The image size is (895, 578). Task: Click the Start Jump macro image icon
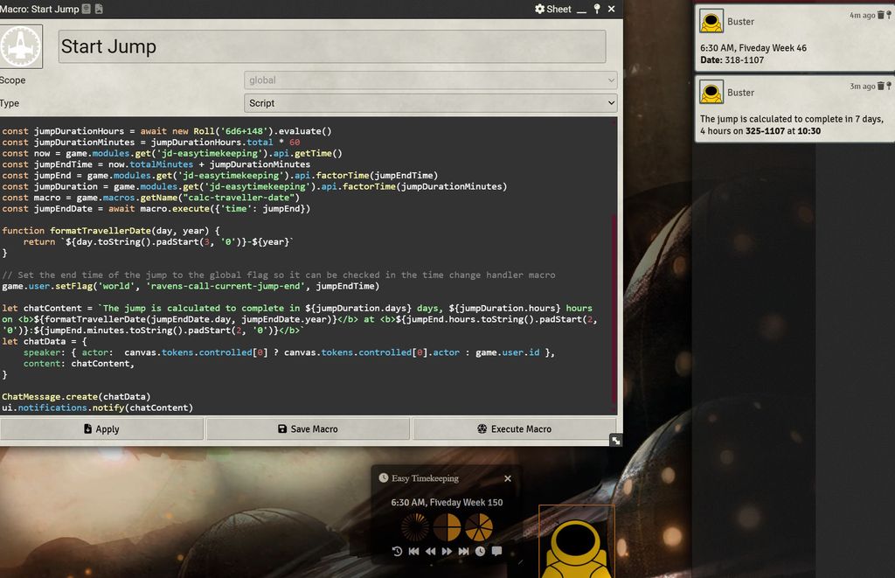pos(21,46)
